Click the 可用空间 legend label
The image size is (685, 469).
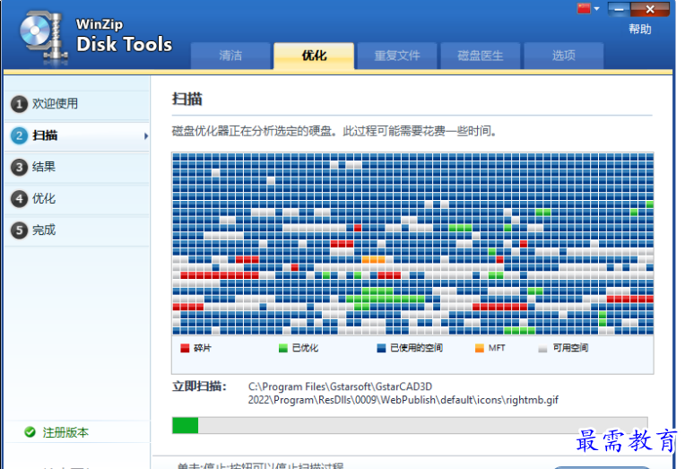pos(570,348)
